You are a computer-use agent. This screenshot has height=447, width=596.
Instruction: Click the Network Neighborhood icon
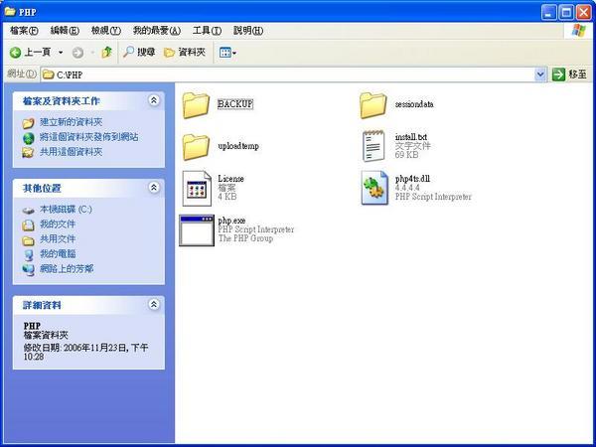click(x=28, y=270)
